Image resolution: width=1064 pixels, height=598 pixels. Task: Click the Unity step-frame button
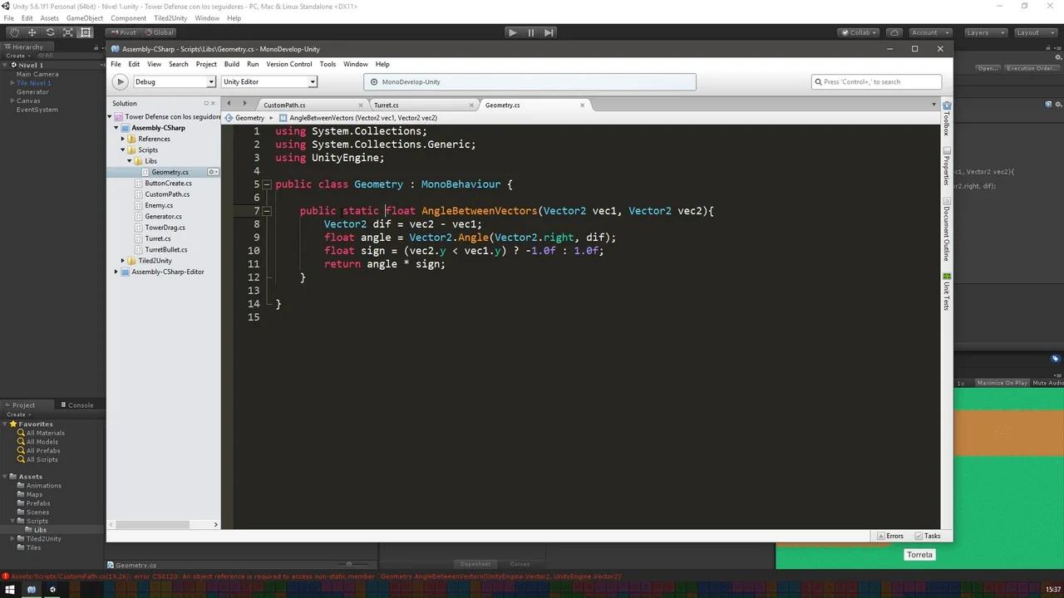549,32
